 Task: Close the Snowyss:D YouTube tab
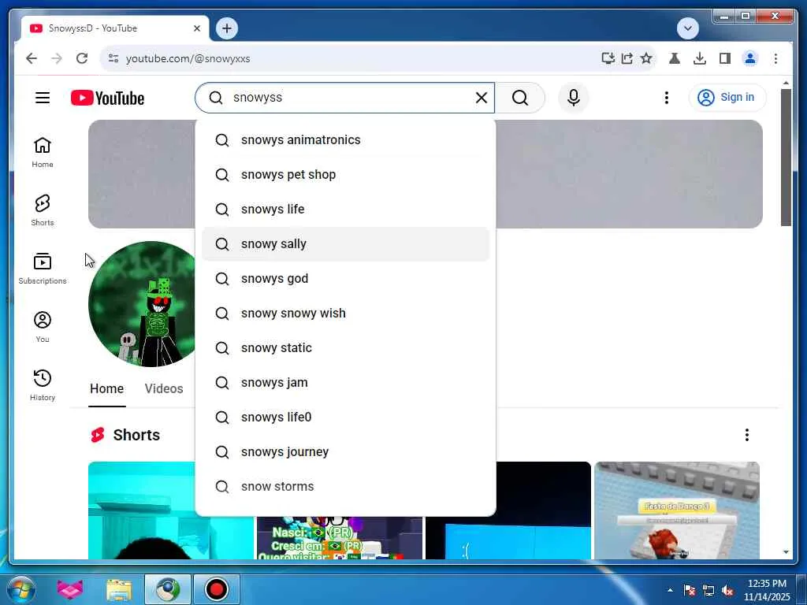click(196, 28)
